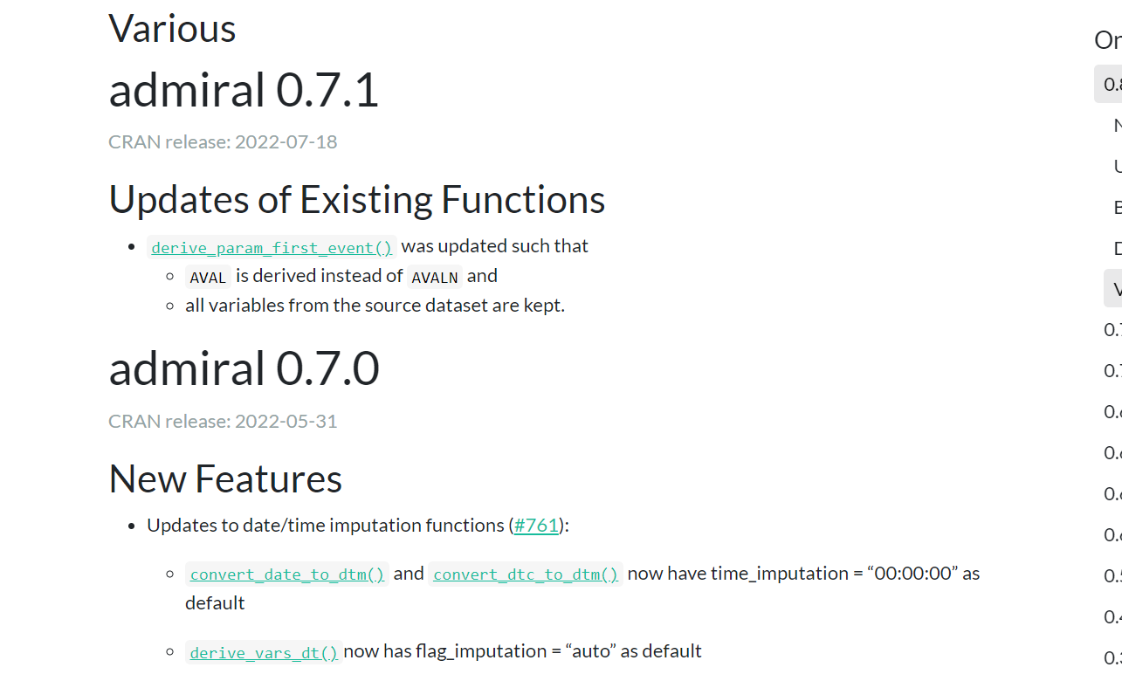Click the admiral 0.7.0 section heading

pos(244,369)
